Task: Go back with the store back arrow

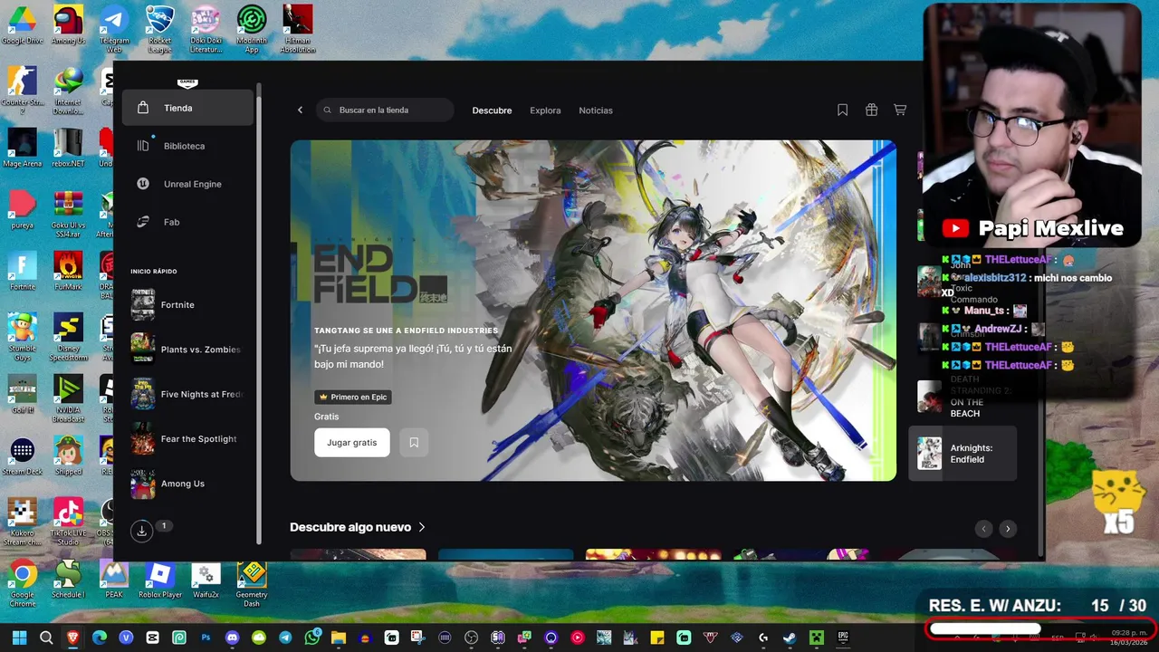Action: [x=301, y=110]
